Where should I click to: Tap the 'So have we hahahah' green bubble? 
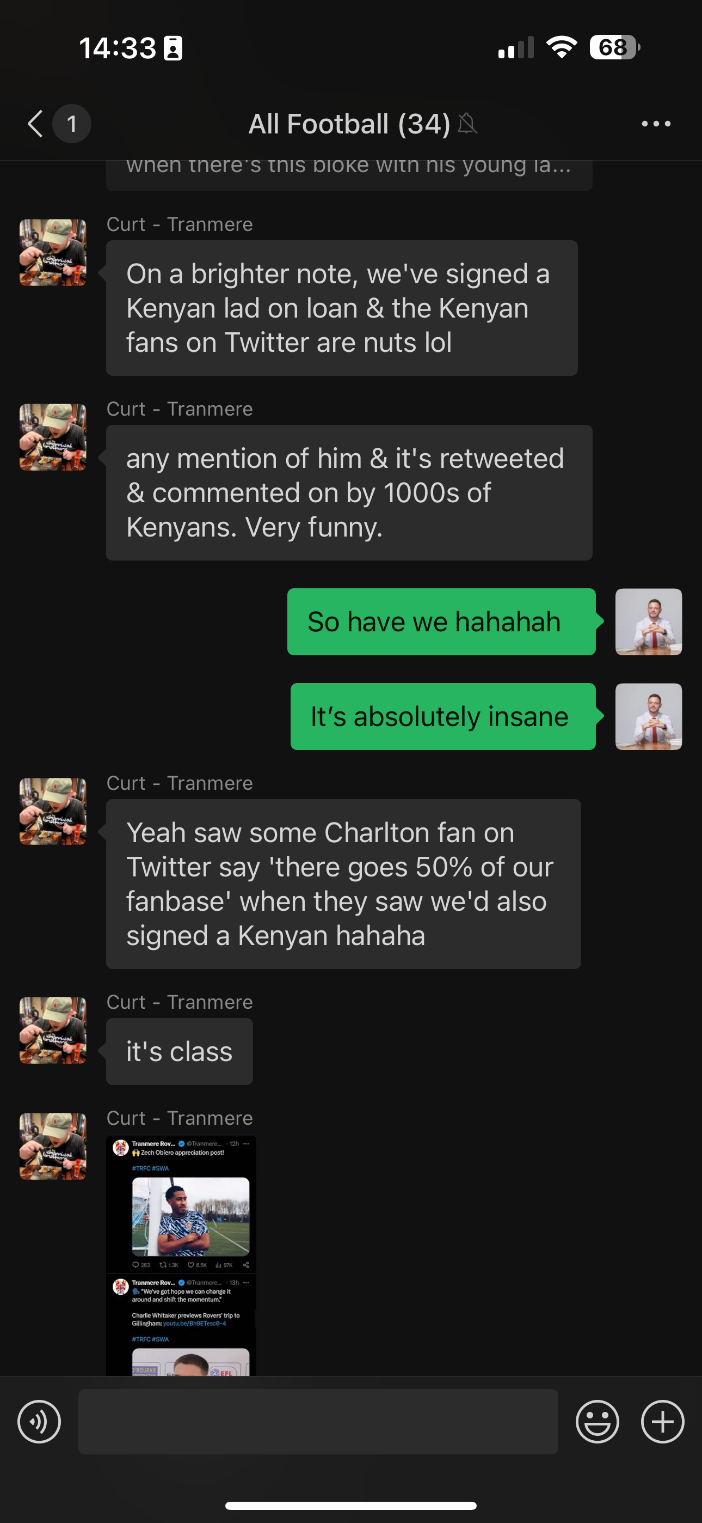(441, 622)
